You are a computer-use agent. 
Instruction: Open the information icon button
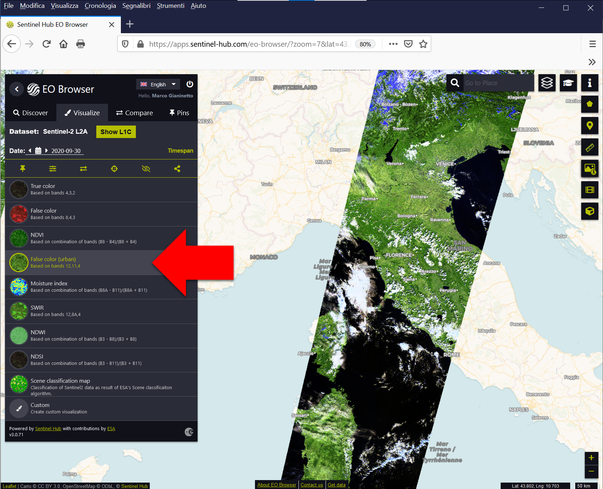click(x=590, y=83)
